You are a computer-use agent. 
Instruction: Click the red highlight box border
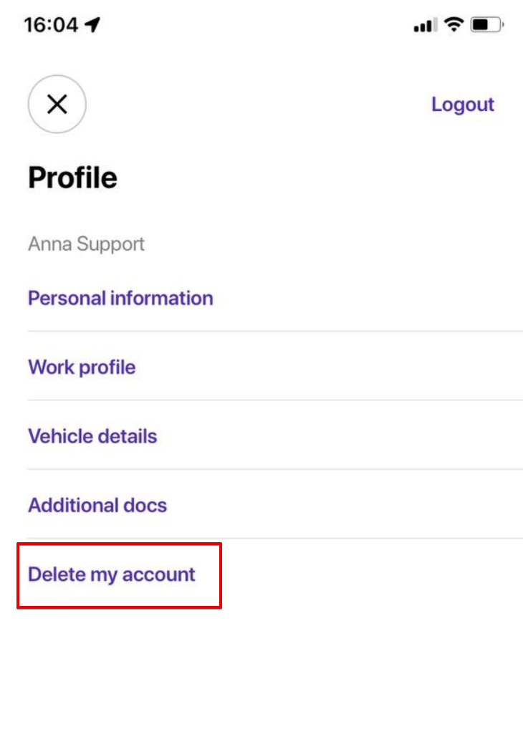221,576
